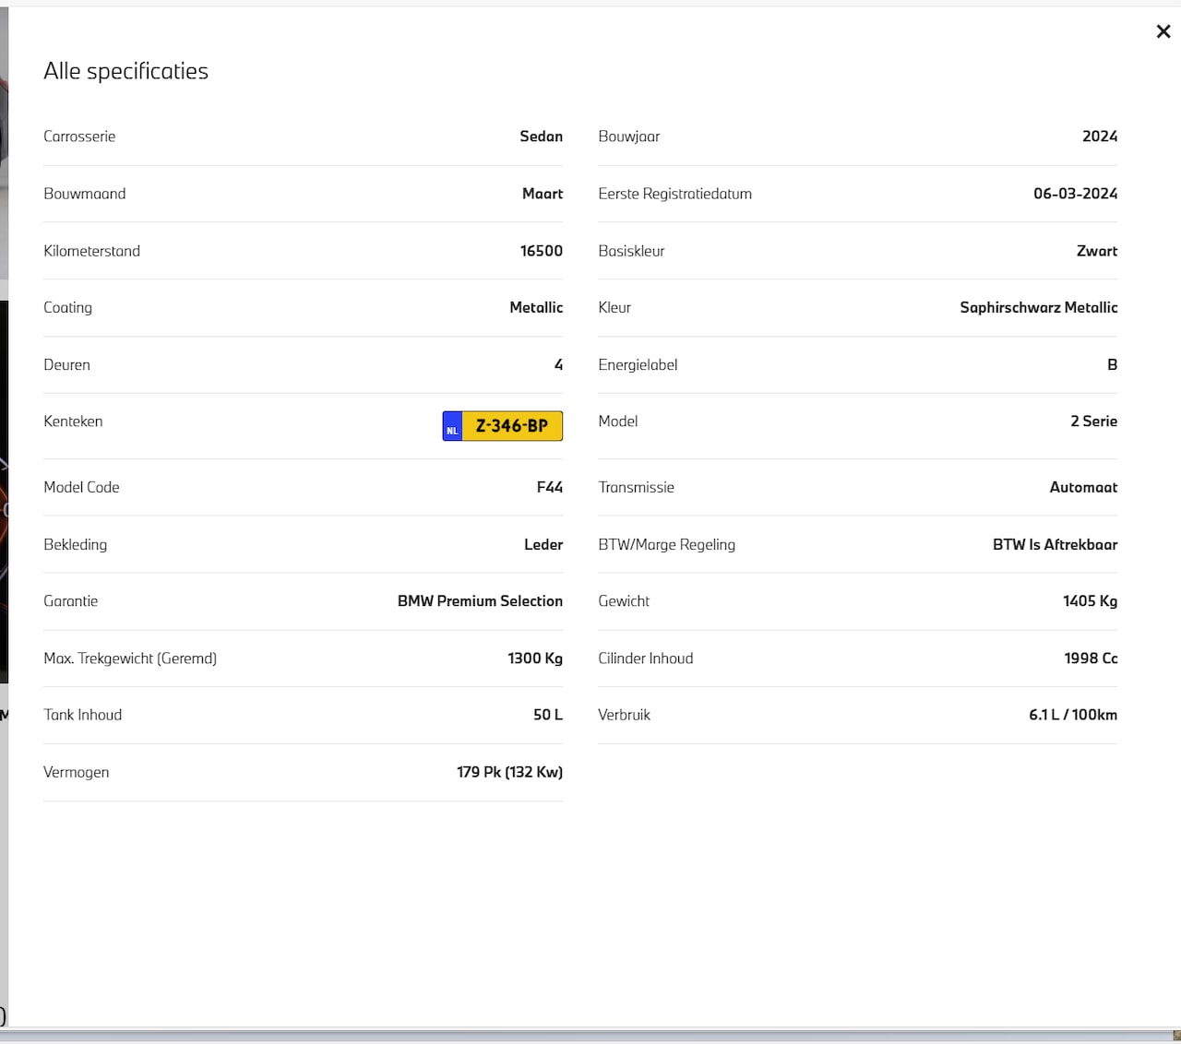Click the Verbruik value 6.1 L / 100km
The image size is (1181, 1044).
[x=1072, y=716]
